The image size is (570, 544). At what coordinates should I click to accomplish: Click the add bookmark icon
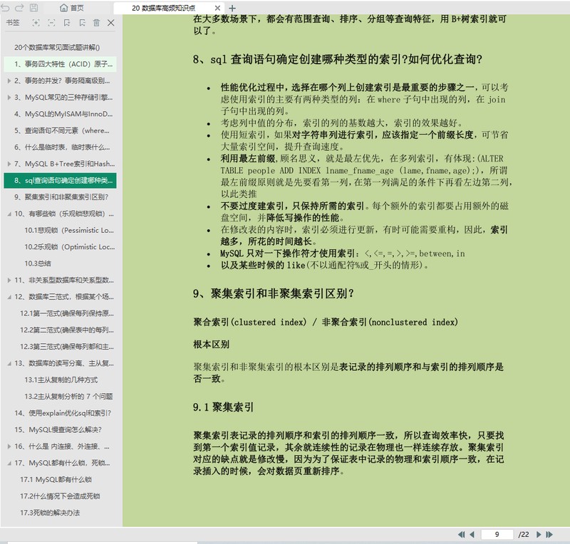tap(67, 23)
